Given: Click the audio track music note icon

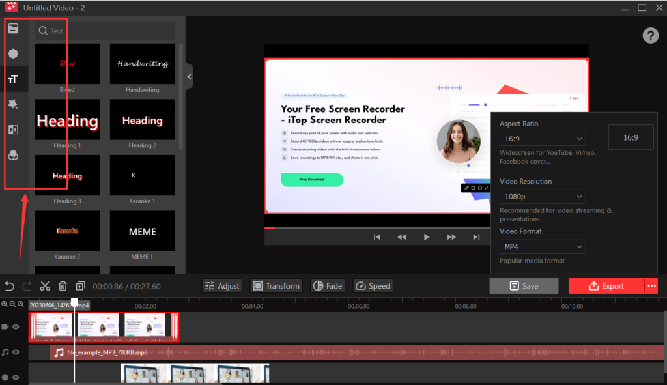Looking at the screenshot, I should click(x=5, y=352).
